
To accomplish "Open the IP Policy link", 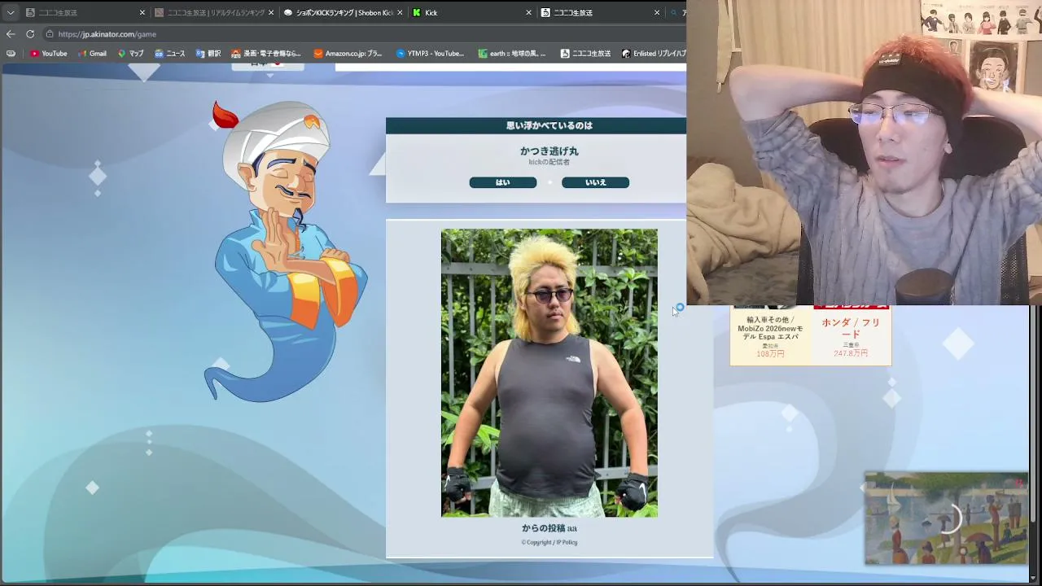I will point(567,542).
